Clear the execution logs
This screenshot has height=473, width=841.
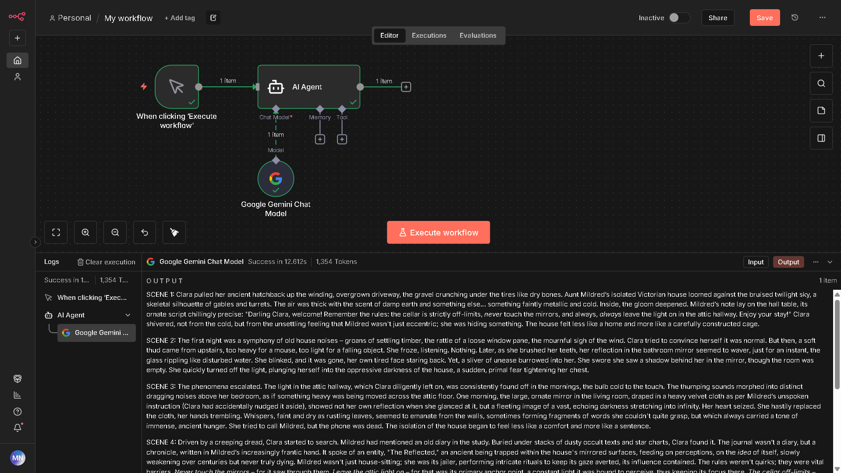(106, 262)
